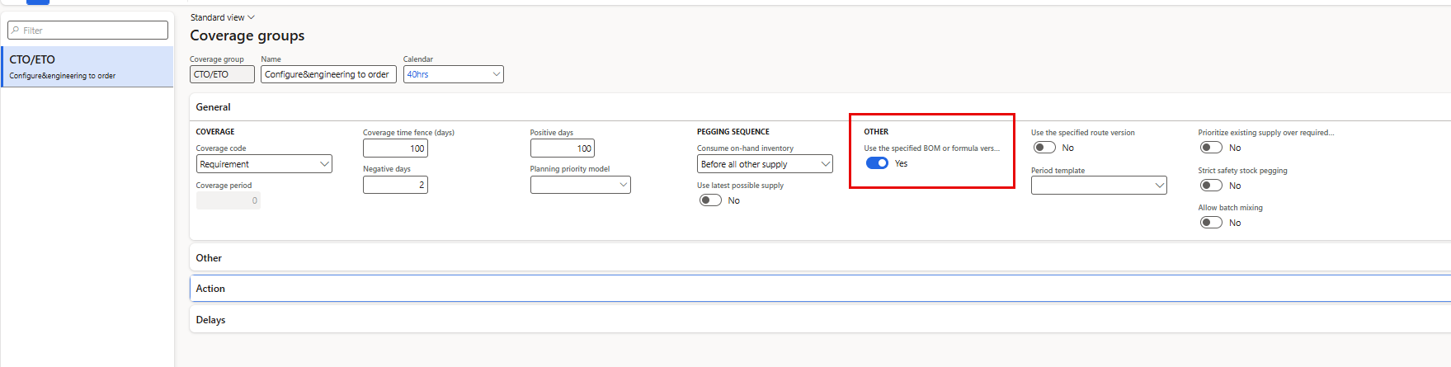
Task: Toggle Use latest possible supply switch
Action: tap(710, 200)
